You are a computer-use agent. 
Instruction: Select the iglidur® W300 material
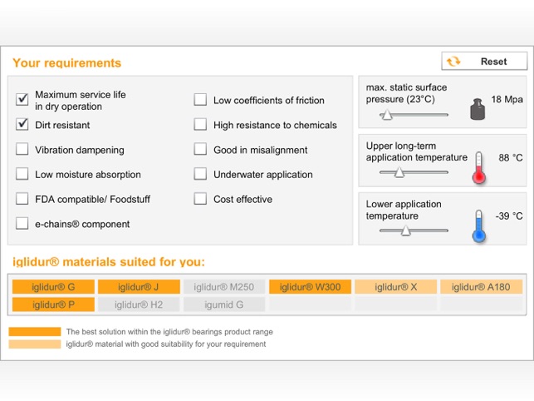point(310,287)
